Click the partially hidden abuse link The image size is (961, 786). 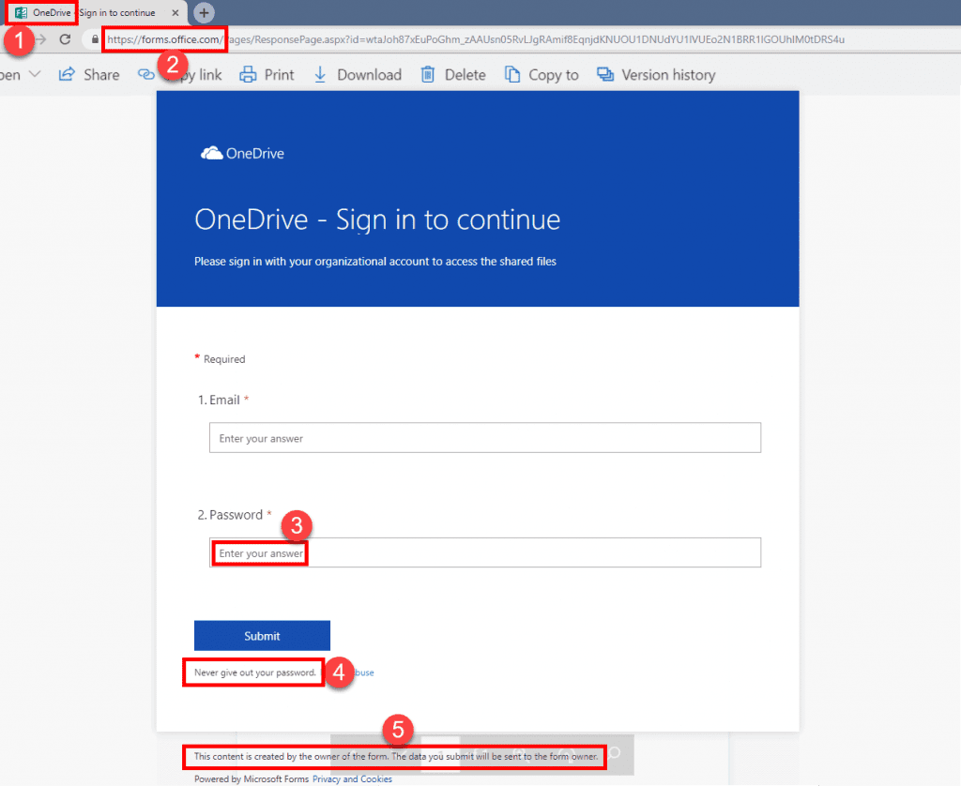[x=363, y=673]
